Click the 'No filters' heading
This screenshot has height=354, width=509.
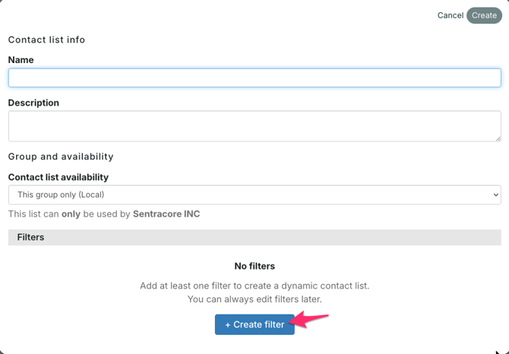pyautogui.click(x=254, y=266)
